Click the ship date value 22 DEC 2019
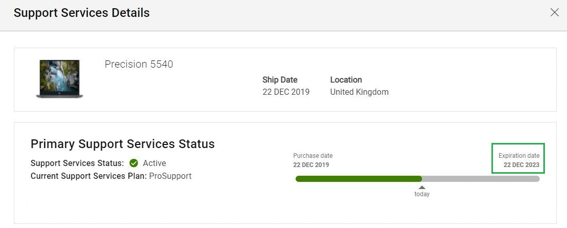567x228 pixels. (x=286, y=92)
